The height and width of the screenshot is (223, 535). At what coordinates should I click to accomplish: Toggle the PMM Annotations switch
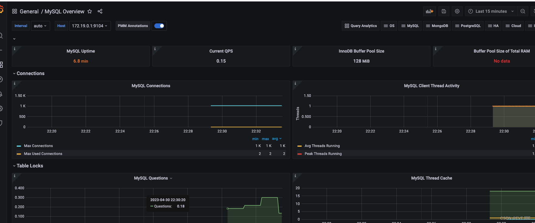coord(159,26)
